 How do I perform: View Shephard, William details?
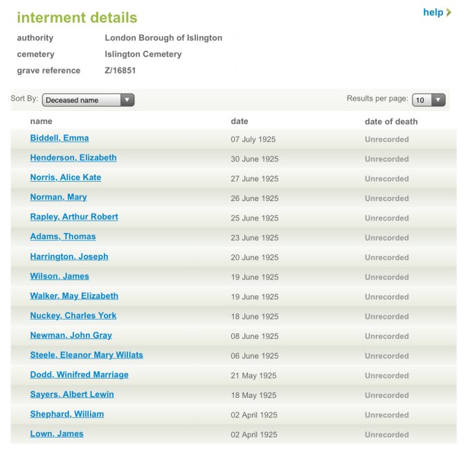point(67,415)
